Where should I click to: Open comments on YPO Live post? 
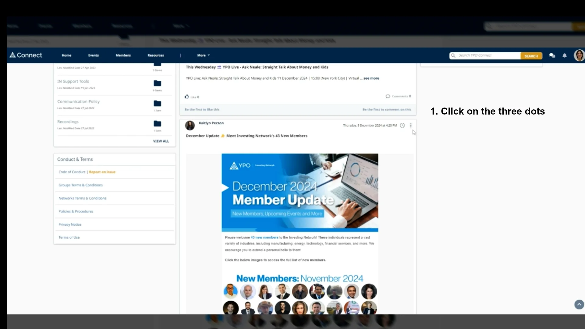coord(398,96)
